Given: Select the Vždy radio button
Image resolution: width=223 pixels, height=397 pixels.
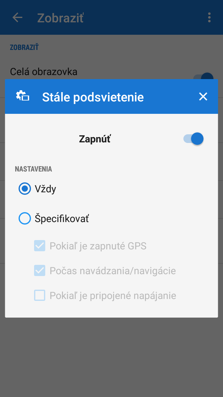Looking at the screenshot, I should tap(25, 189).
